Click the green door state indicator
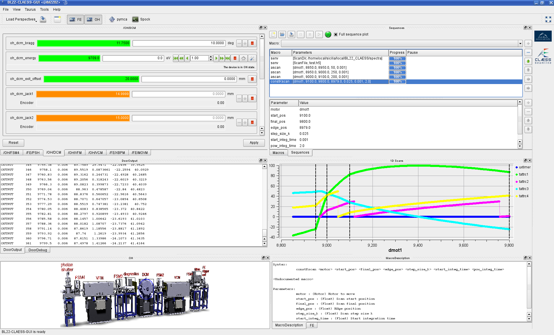The width and height of the screenshot is (554, 335). [328, 35]
